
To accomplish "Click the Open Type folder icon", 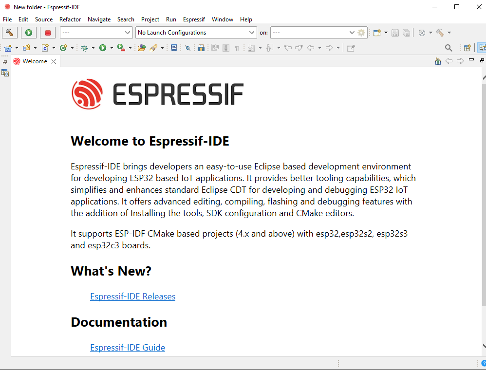I will (142, 48).
